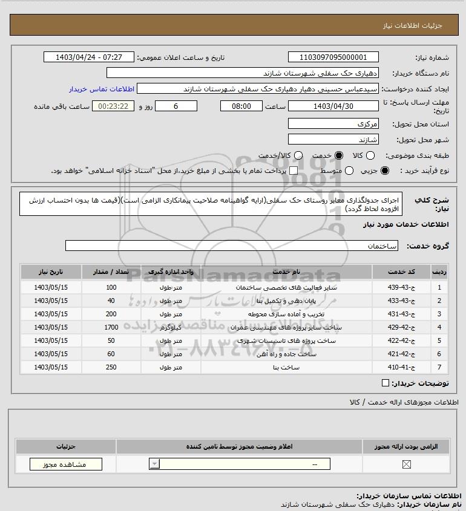Select the جزیی purchase type radio

click(385, 171)
